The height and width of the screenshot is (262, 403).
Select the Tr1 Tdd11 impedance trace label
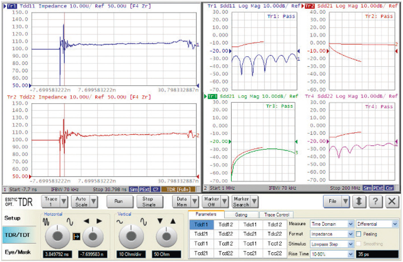coord(12,6)
